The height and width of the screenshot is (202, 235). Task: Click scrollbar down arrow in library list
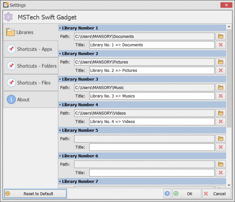(229, 185)
